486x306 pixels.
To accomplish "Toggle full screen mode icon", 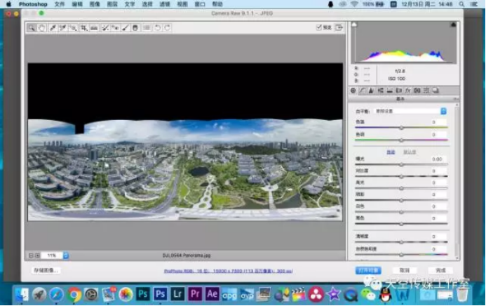I will click(339, 27).
